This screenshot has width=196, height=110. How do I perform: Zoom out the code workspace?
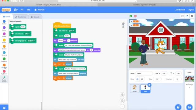point(122,101)
